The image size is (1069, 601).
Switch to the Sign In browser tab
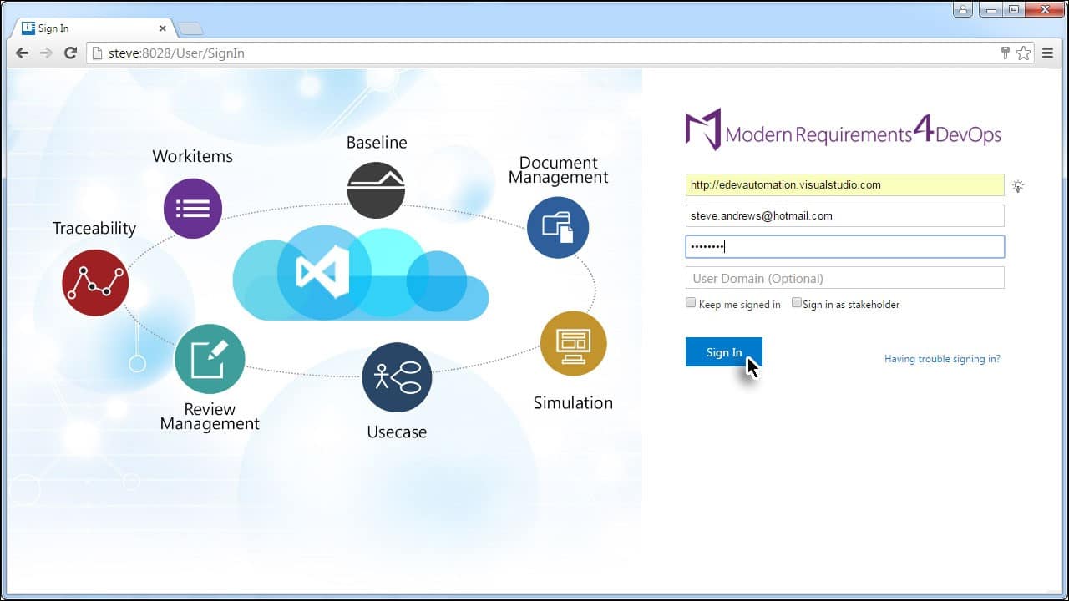tap(92, 28)
